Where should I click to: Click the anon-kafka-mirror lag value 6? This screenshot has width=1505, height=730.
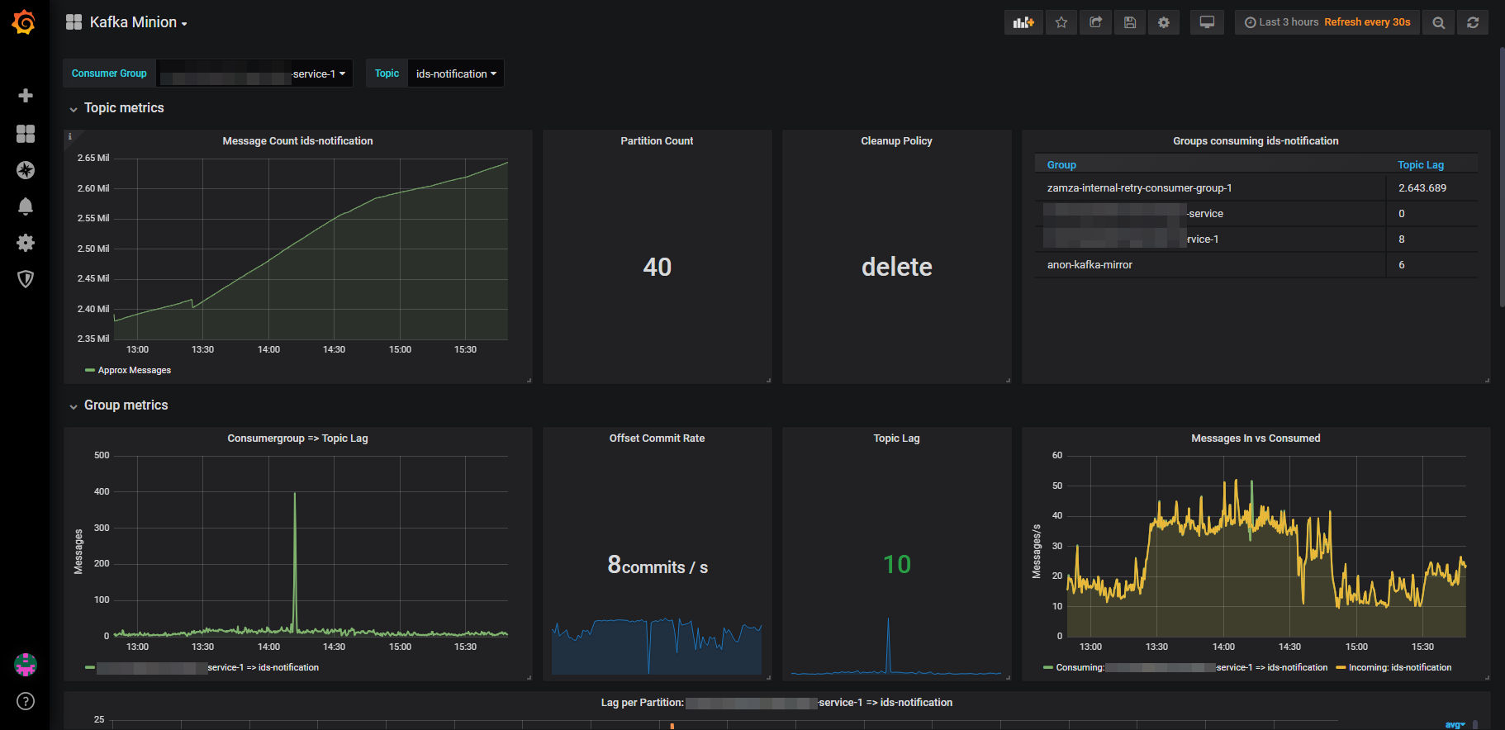pyautogui.click(x=1402, y=265)
